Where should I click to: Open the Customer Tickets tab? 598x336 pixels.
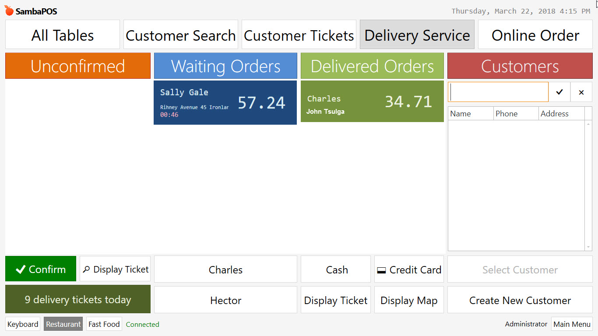coord(299,35)
